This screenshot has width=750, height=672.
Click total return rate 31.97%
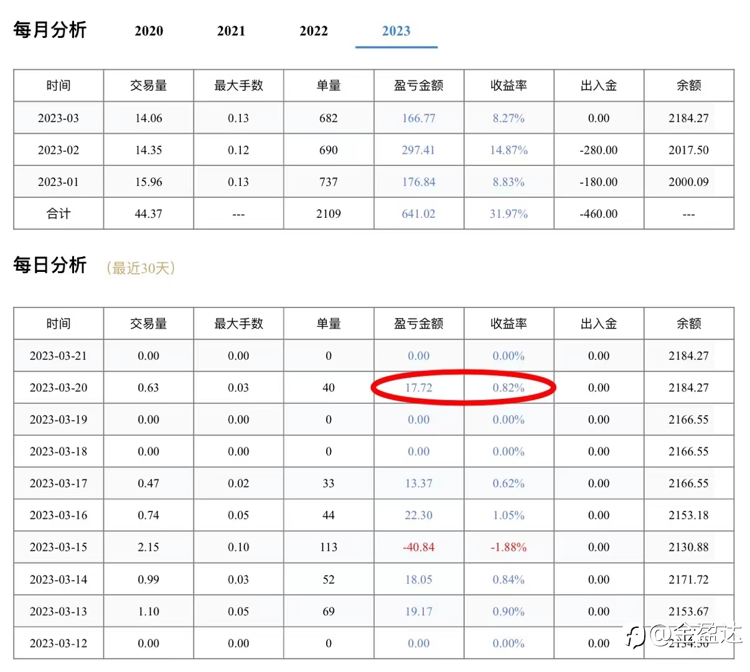pos(509,214)
